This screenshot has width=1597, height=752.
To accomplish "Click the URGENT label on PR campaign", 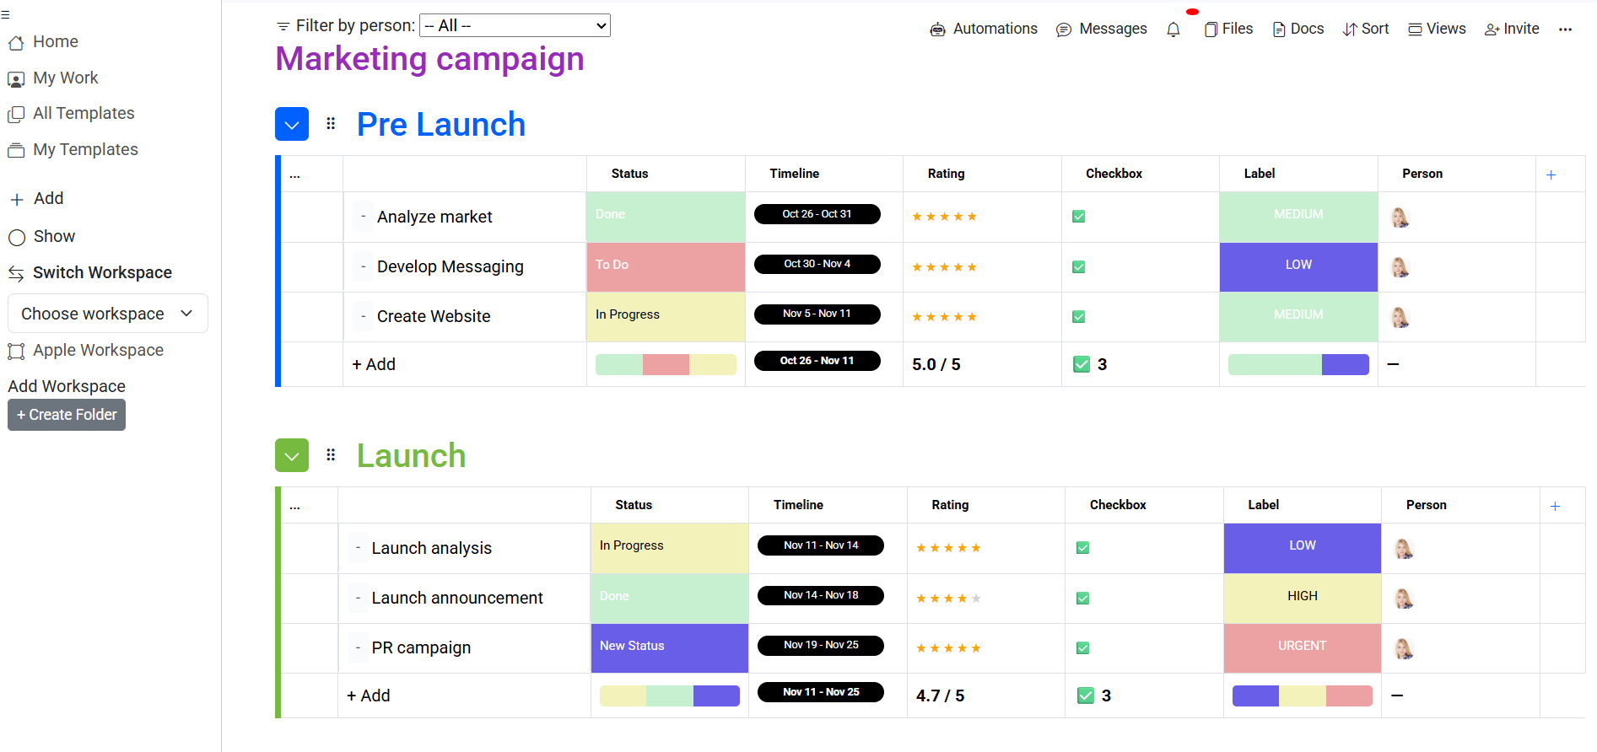I will tap(1302, 647).
